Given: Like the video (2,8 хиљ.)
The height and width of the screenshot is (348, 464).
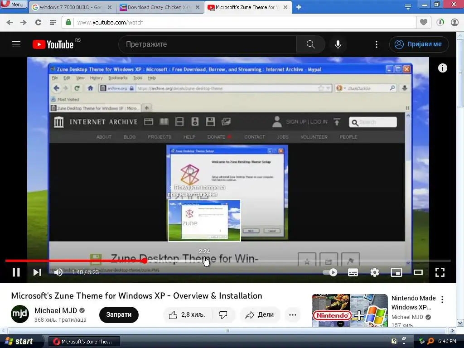Looking at the screenshot, I should [187, 315].
